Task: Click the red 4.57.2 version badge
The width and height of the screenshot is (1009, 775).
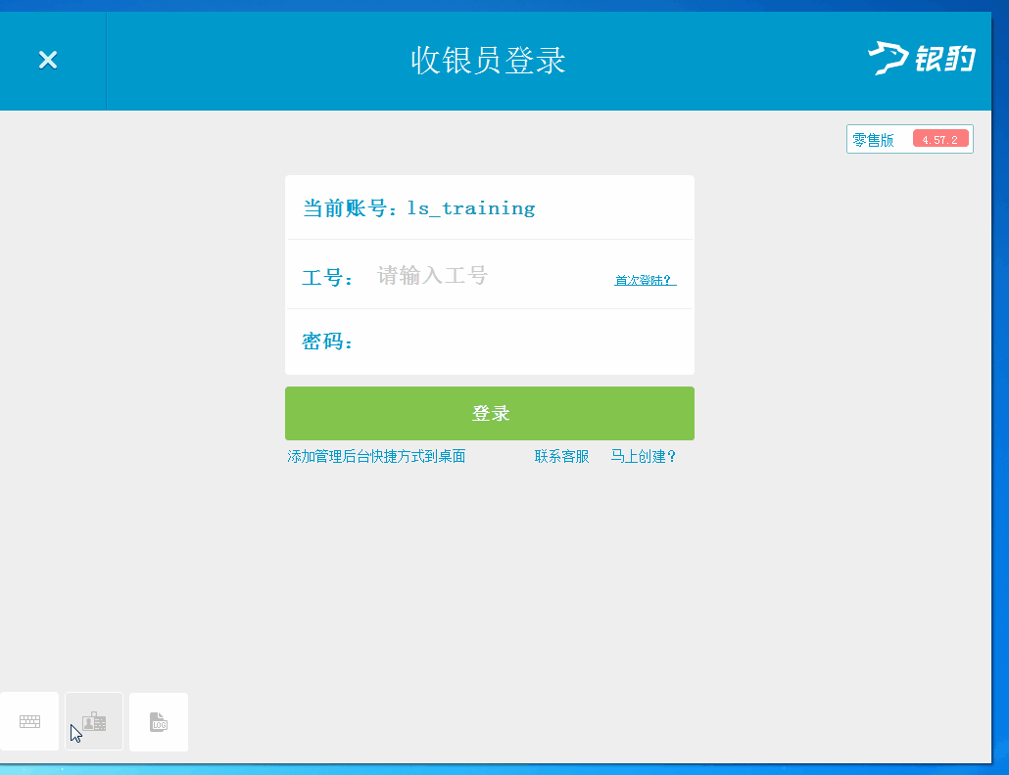Action: pyautogui.click(x=938, y=138)
